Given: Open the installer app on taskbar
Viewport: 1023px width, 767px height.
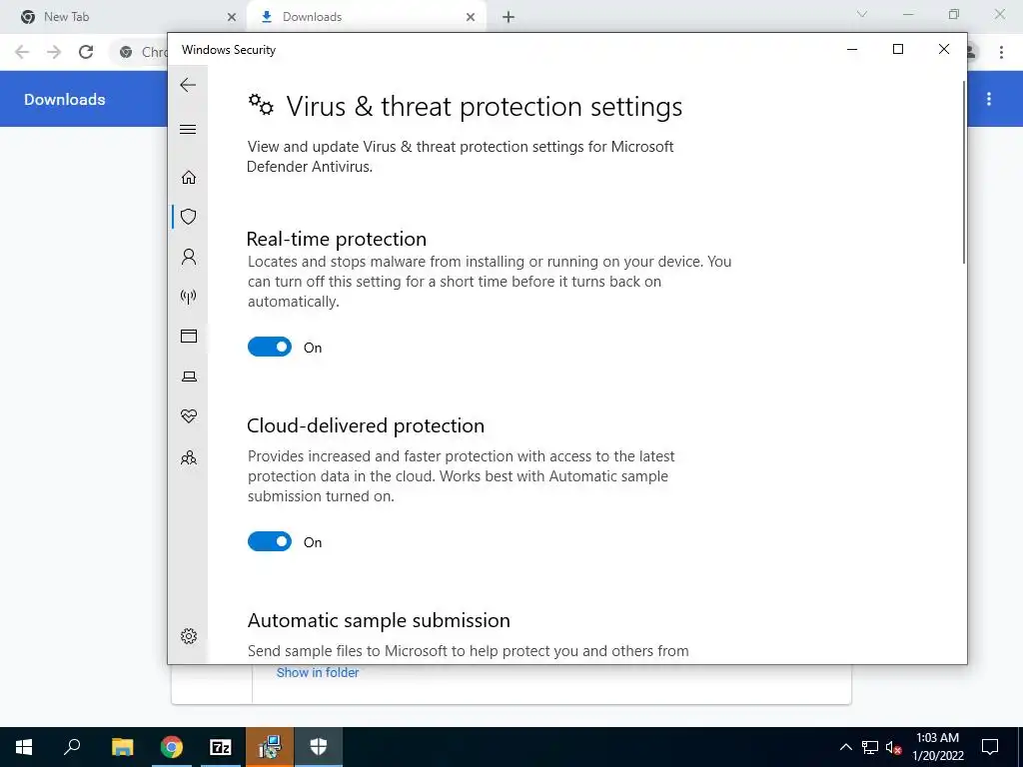Looking at the screenshot, I should click(x=270, y=747).
